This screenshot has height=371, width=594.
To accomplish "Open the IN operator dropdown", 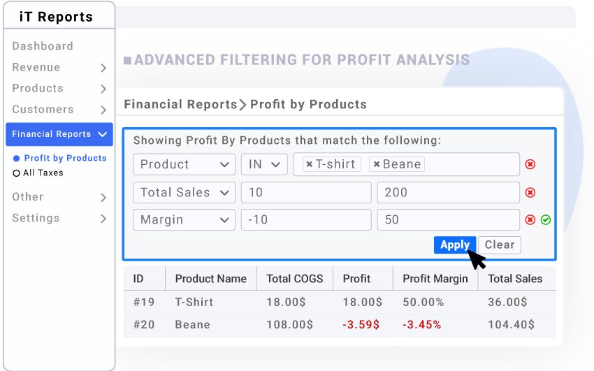I will pyautogui.click(x=264, y=164).
